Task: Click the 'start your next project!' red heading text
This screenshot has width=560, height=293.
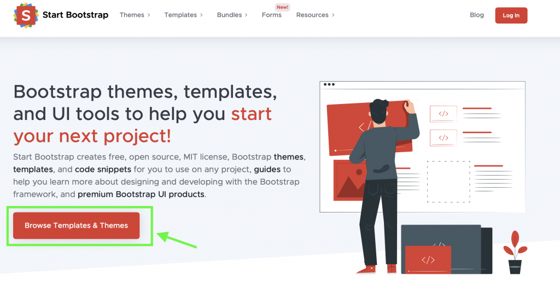Action: [x=143, y=125]
